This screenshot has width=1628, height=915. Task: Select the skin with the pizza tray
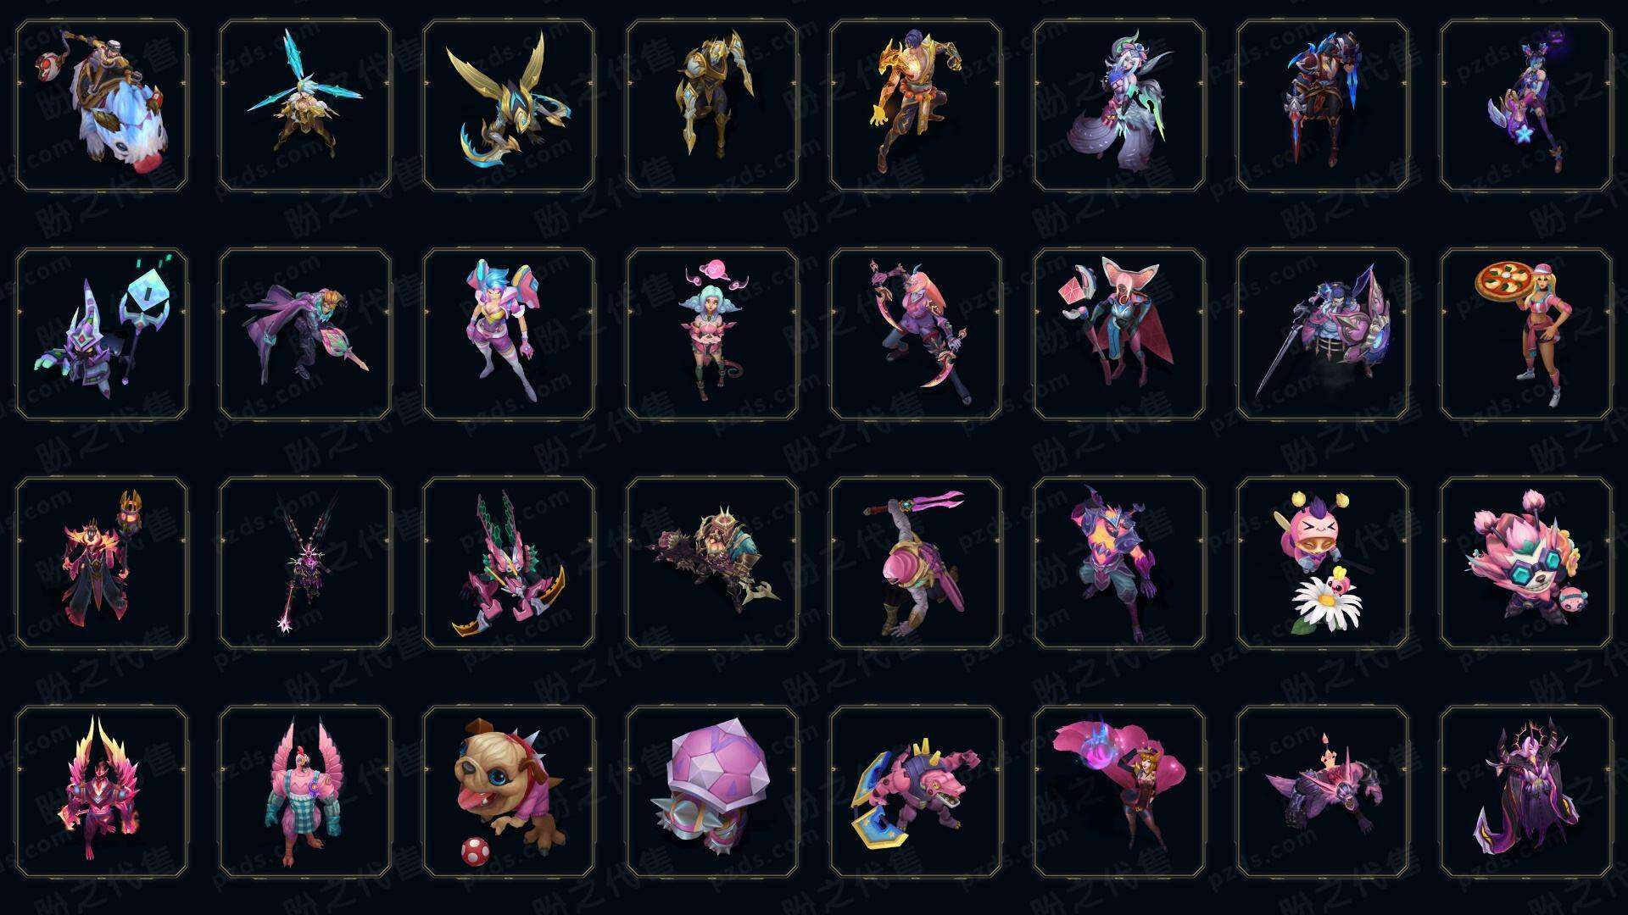(1525, 334)
